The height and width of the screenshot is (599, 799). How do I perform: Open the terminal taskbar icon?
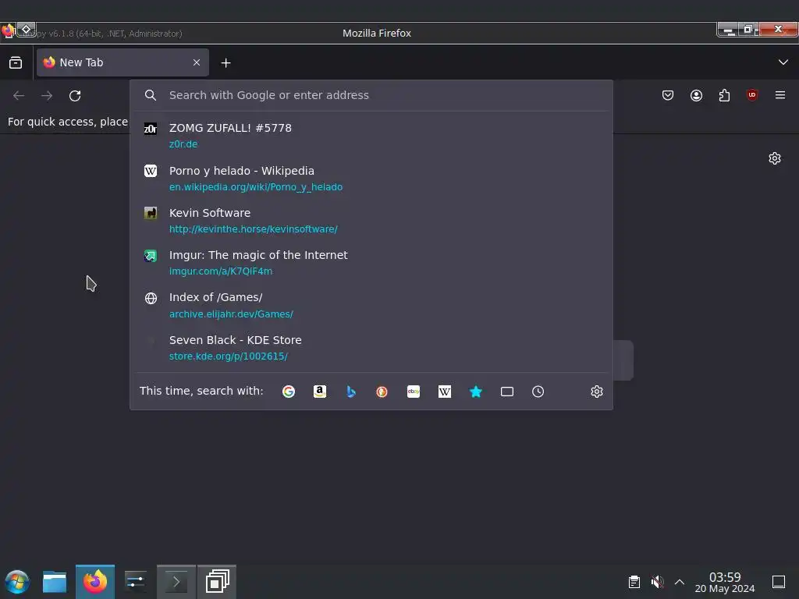[176, 582]
